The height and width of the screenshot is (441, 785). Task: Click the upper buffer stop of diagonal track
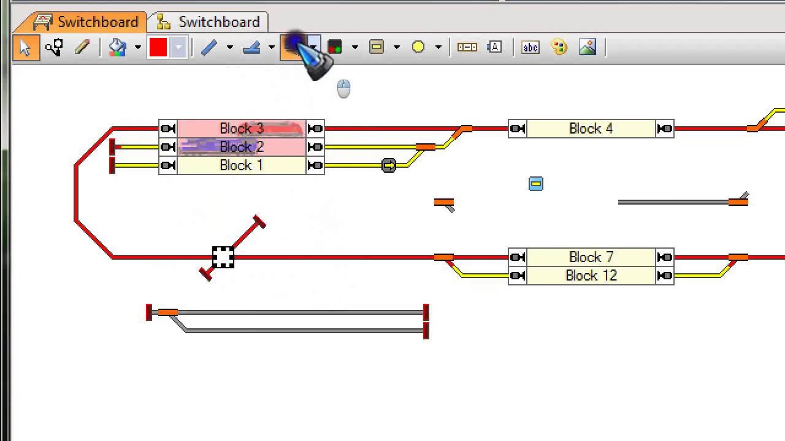[259, 222]
